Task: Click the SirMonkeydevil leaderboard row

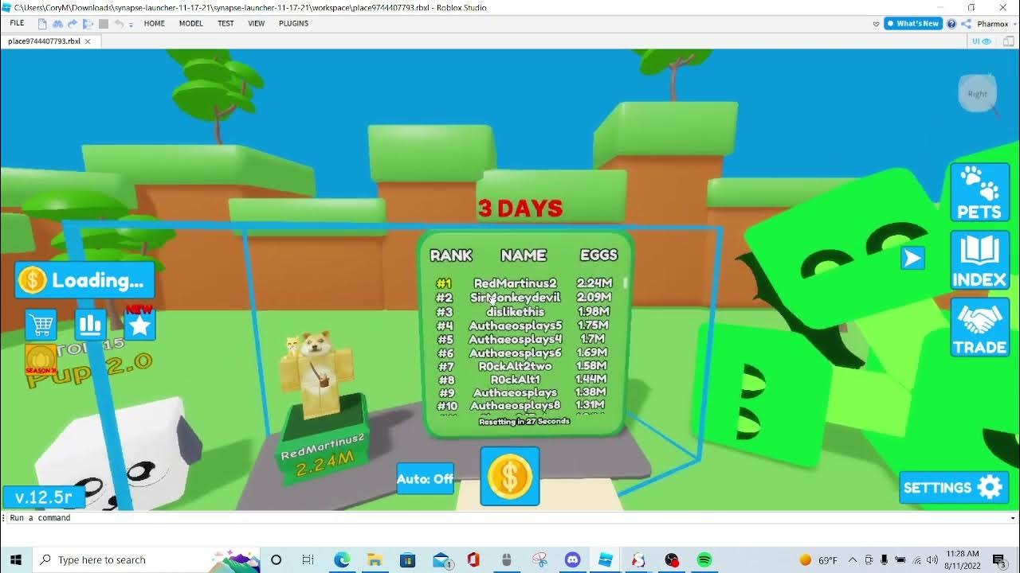Action: 524,298
